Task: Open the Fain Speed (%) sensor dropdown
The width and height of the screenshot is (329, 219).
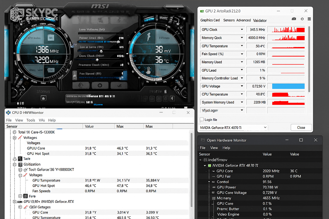Action: coord(242,54)
